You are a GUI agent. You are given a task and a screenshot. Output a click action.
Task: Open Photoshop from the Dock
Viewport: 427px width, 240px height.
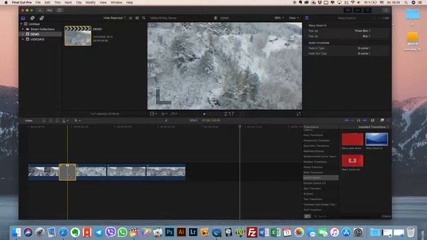click(x=169, y=232)
